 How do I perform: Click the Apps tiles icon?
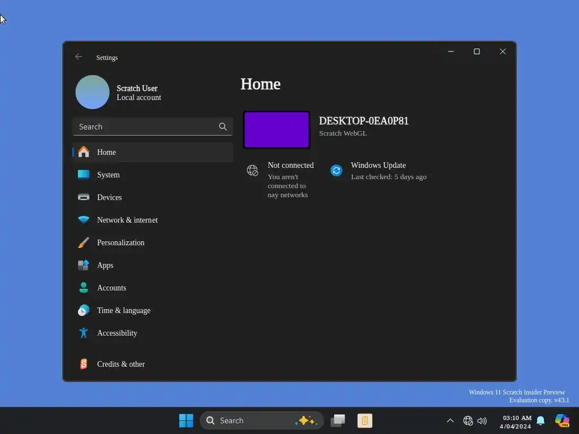click(84, 265)
